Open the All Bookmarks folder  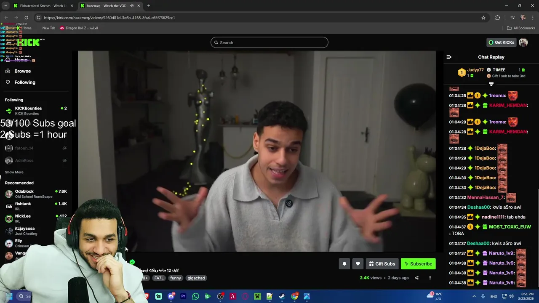pyautogui.click(x=520, y=28)
